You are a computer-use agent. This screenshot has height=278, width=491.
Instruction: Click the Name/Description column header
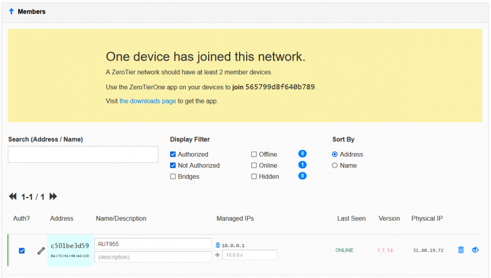[x=121, y=218]
